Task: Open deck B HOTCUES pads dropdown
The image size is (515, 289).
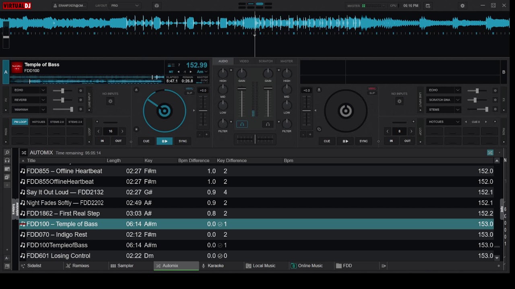Action: pos(444,122)
